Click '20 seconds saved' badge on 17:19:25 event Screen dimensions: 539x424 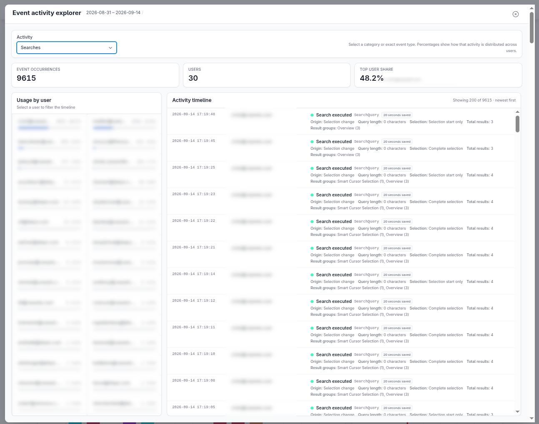[x=397, y=169]
